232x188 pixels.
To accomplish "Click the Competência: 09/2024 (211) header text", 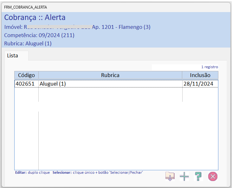I will [39, 35].
